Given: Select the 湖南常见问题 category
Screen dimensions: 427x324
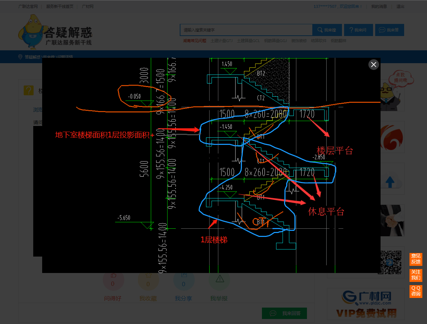Looking at the screenshot, I should point(194,41).
